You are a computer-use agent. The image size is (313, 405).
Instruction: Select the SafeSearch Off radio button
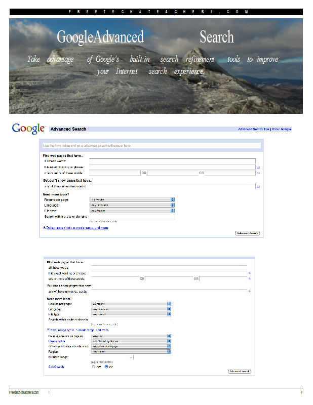pos(94,367)
